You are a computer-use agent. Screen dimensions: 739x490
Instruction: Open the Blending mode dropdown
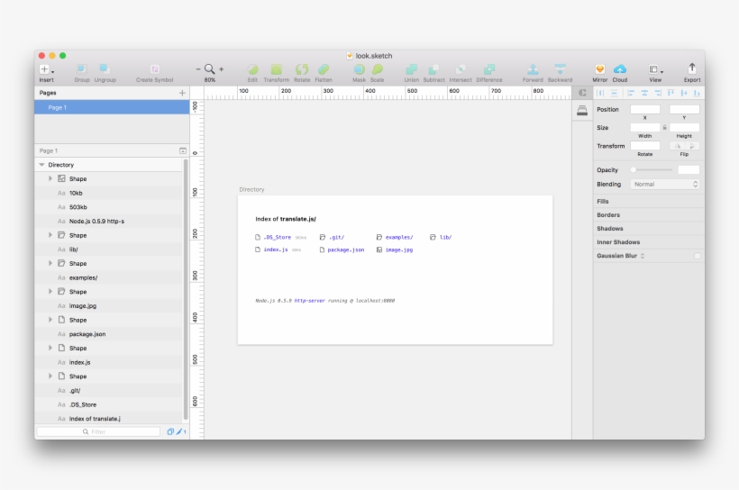pos(665,185)
